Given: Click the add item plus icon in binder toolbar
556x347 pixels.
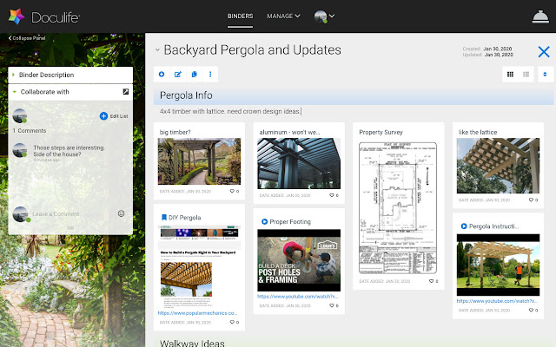Looking at the screenshot, I should pyautogui.click(x=162, y=75).
